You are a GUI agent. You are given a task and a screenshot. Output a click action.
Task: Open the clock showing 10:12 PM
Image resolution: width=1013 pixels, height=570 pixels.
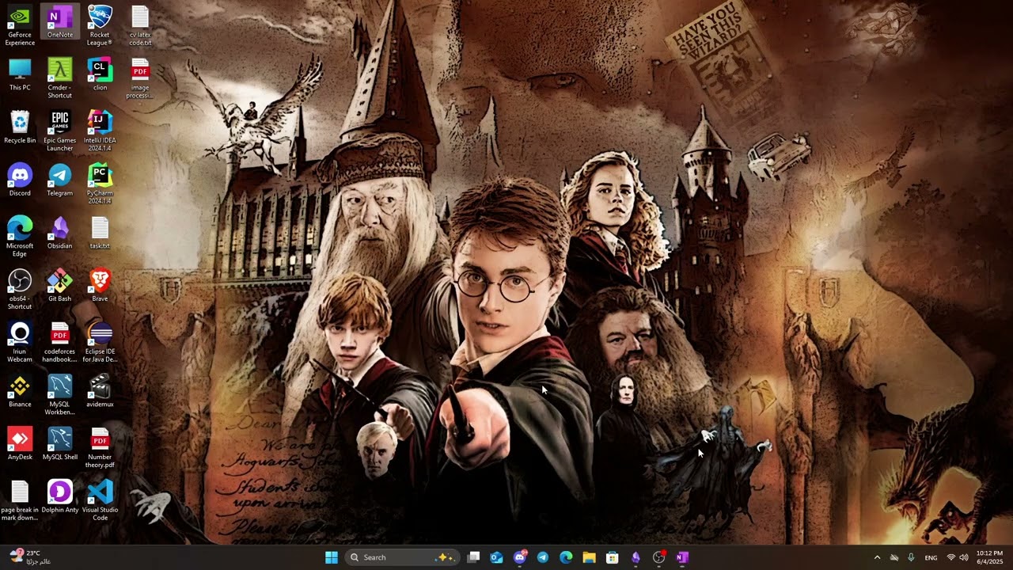click(990, 557)
